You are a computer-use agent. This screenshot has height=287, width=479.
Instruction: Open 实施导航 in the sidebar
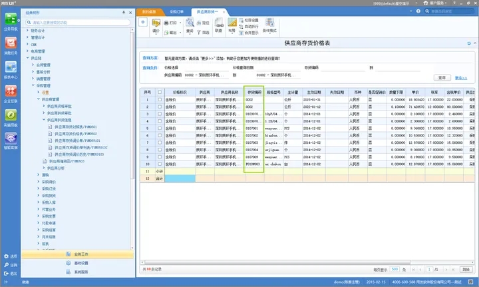(x=10, y=117)
